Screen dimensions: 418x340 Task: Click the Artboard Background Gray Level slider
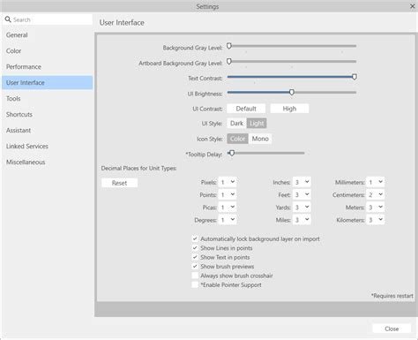click(x=292, y=62)
